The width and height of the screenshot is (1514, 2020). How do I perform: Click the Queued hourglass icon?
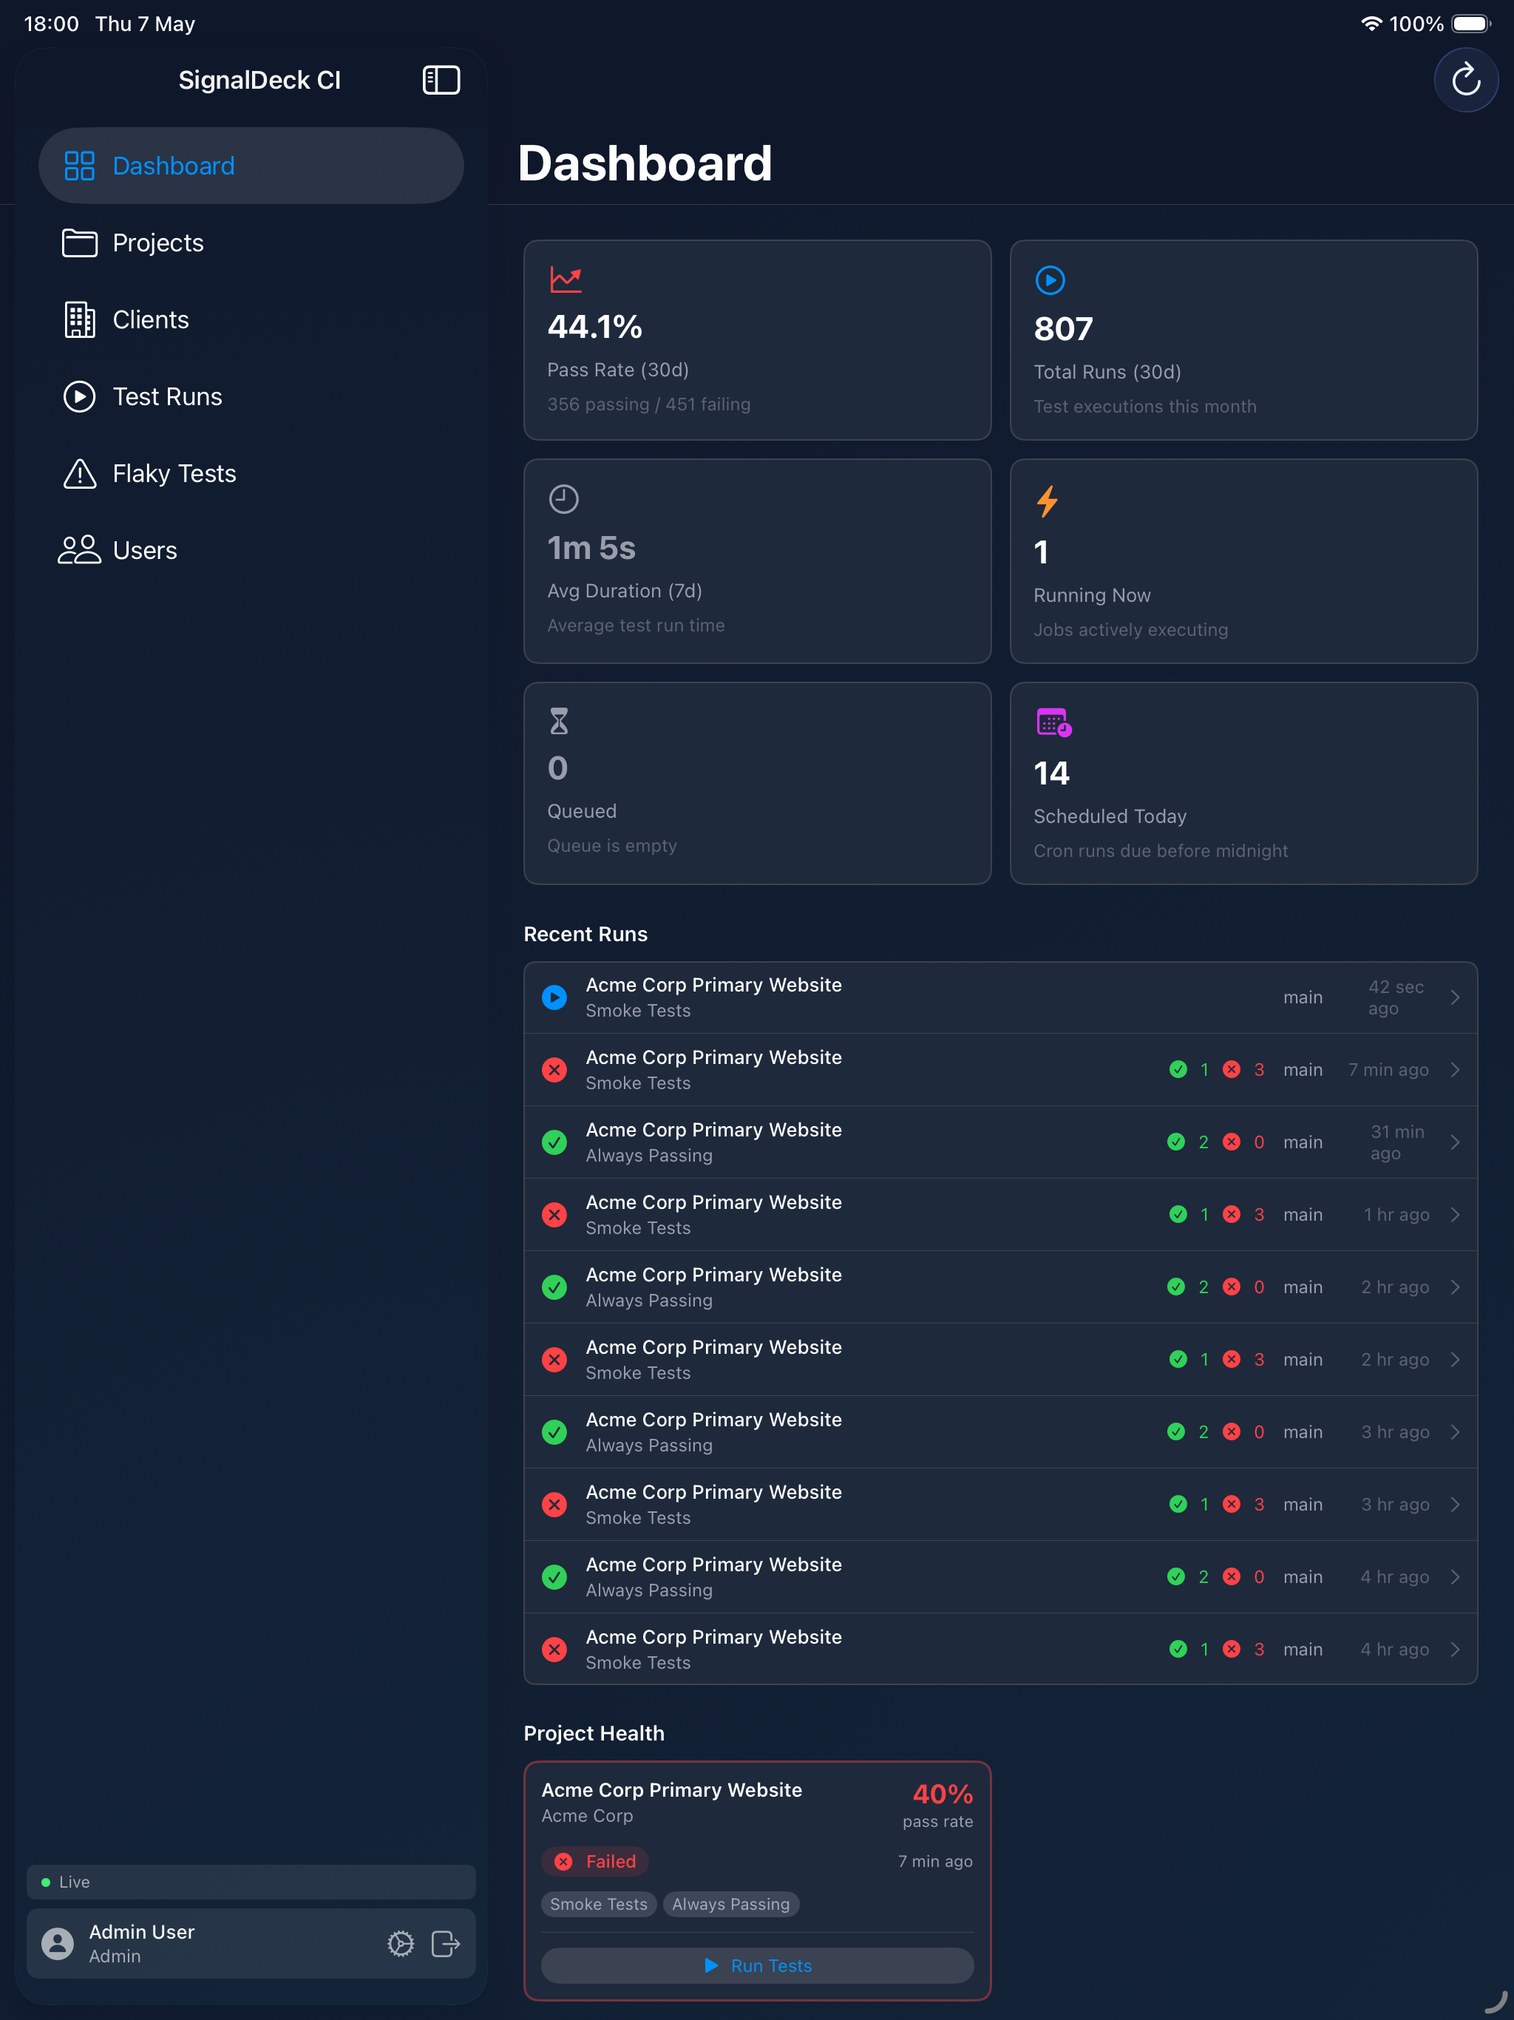click(x=559, y=722)
